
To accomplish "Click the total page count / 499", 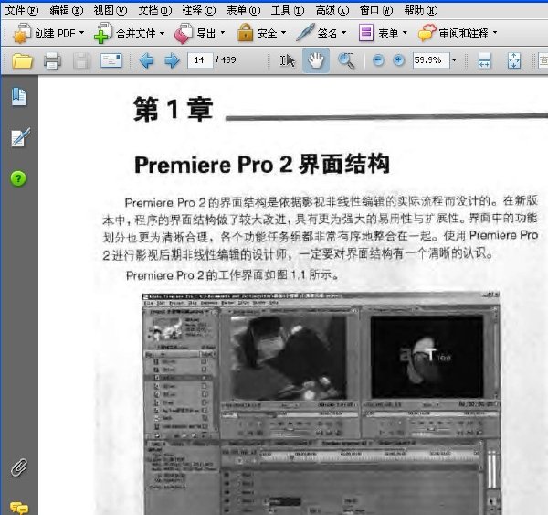I will [x=226, y=60].
